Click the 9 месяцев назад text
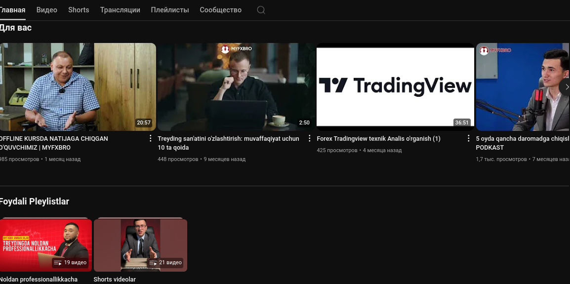The width and height of the screenshot is (570, 284). point(224,159)
